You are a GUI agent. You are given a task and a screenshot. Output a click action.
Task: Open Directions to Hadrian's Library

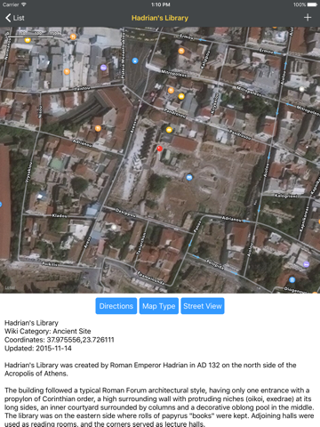pos(116,306)
